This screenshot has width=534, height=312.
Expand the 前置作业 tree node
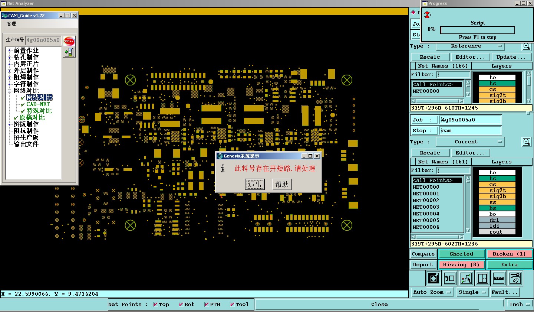[x=10, y=51]
